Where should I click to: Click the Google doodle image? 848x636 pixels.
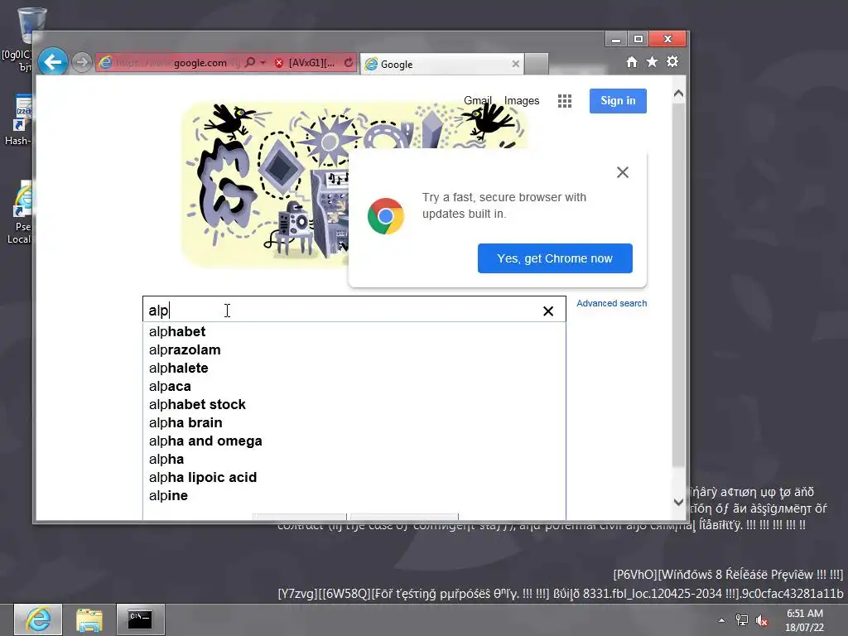pyautogui.click(x=265, y=184)
